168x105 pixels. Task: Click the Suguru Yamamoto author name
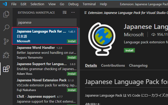click(x=30, y=57)
